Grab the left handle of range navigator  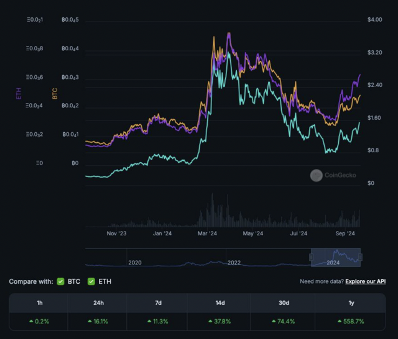311,256
